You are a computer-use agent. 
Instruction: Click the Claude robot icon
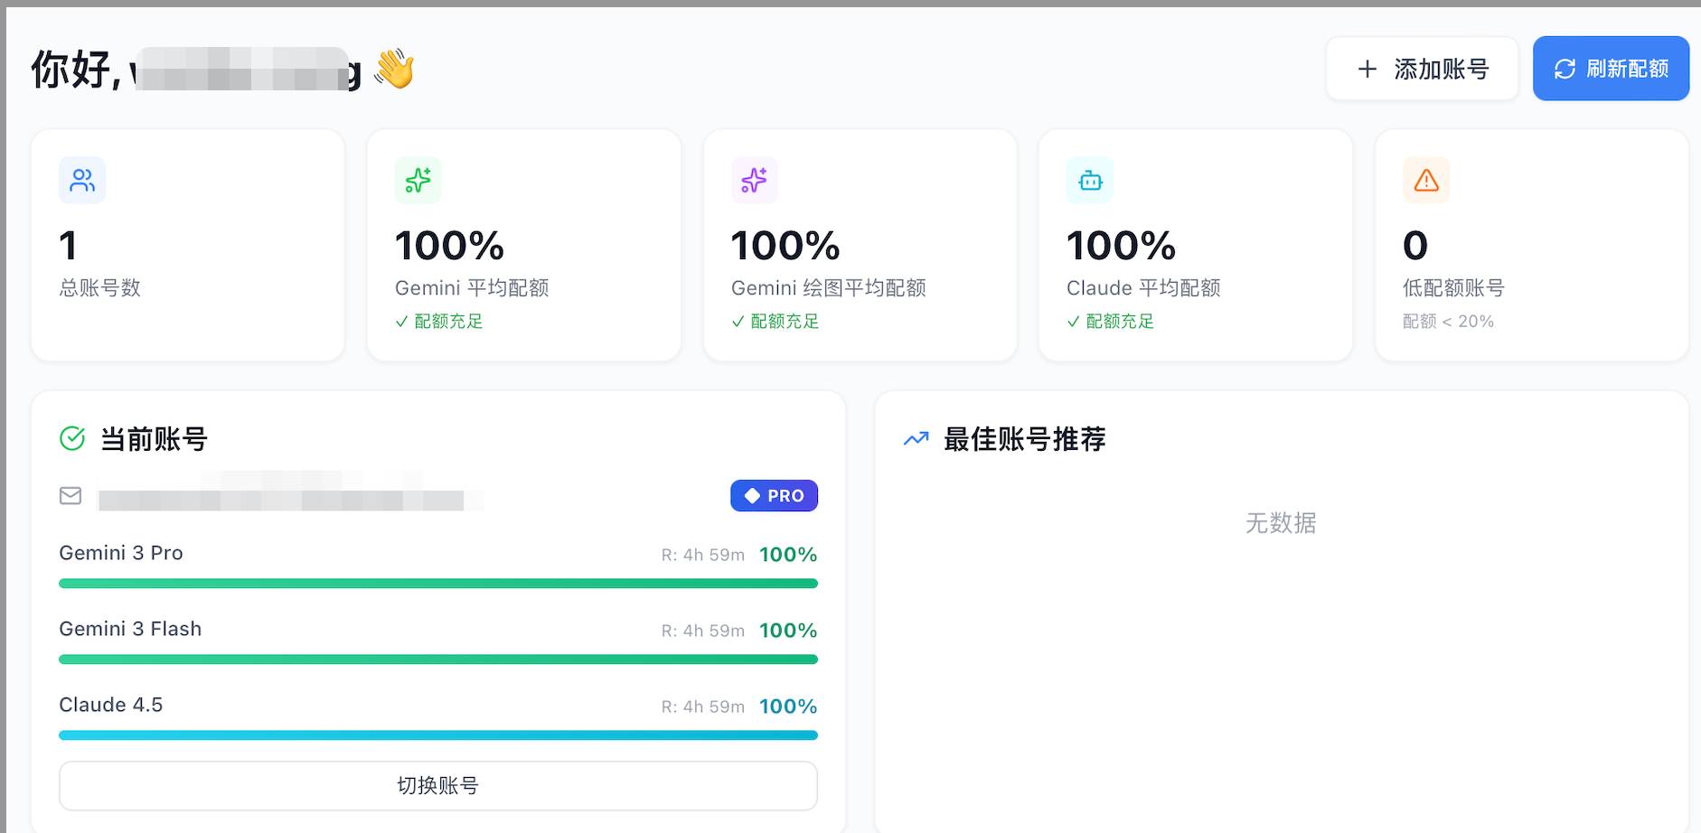[1090, 181]
